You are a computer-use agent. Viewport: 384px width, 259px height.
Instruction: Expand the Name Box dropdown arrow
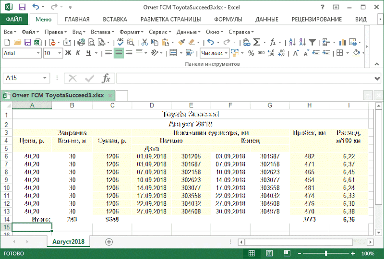coord(45,78)
